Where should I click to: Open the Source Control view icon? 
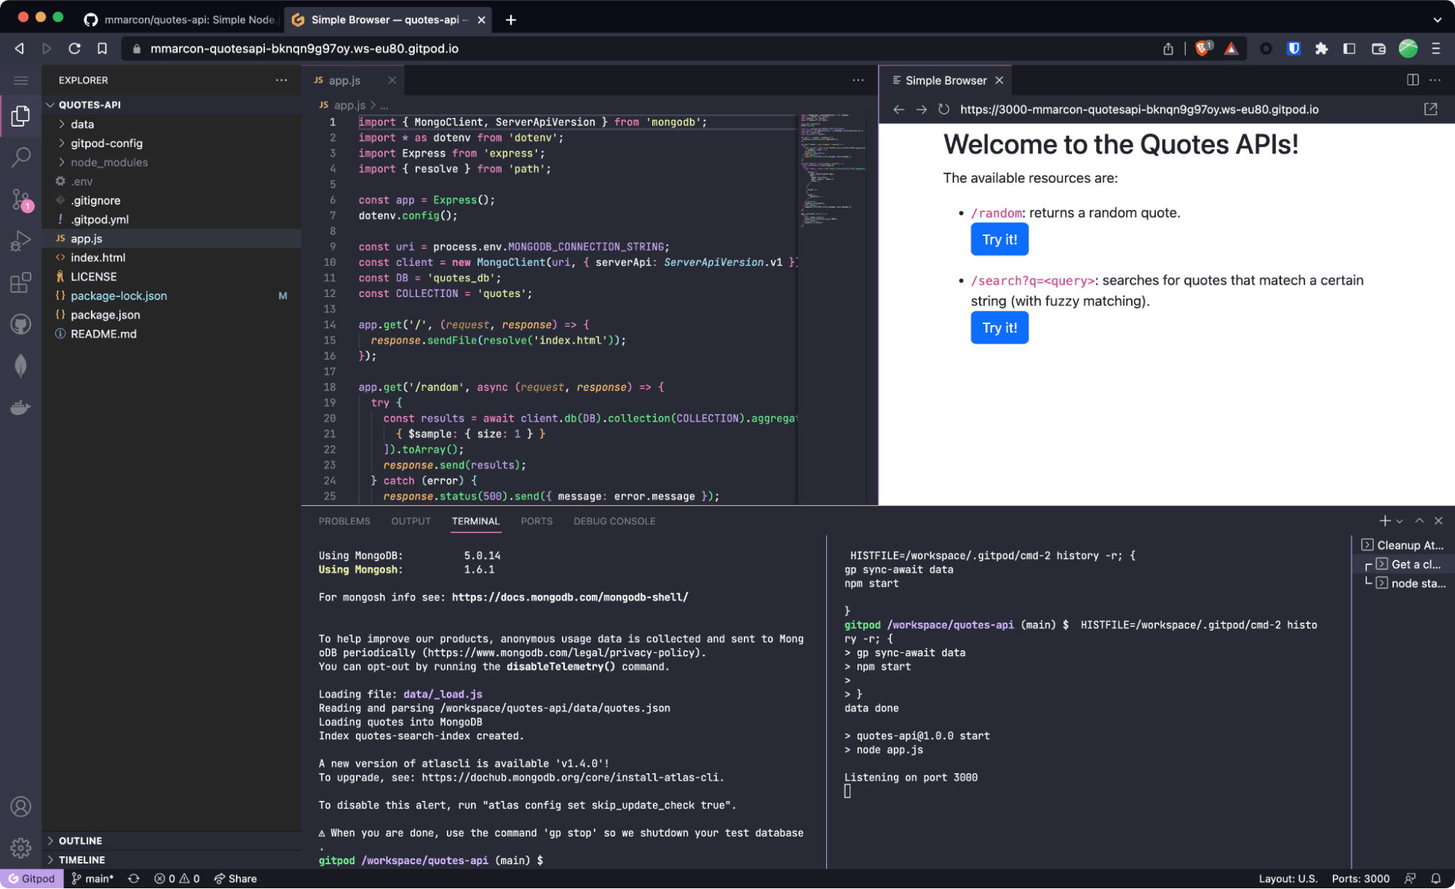(21, 199)
